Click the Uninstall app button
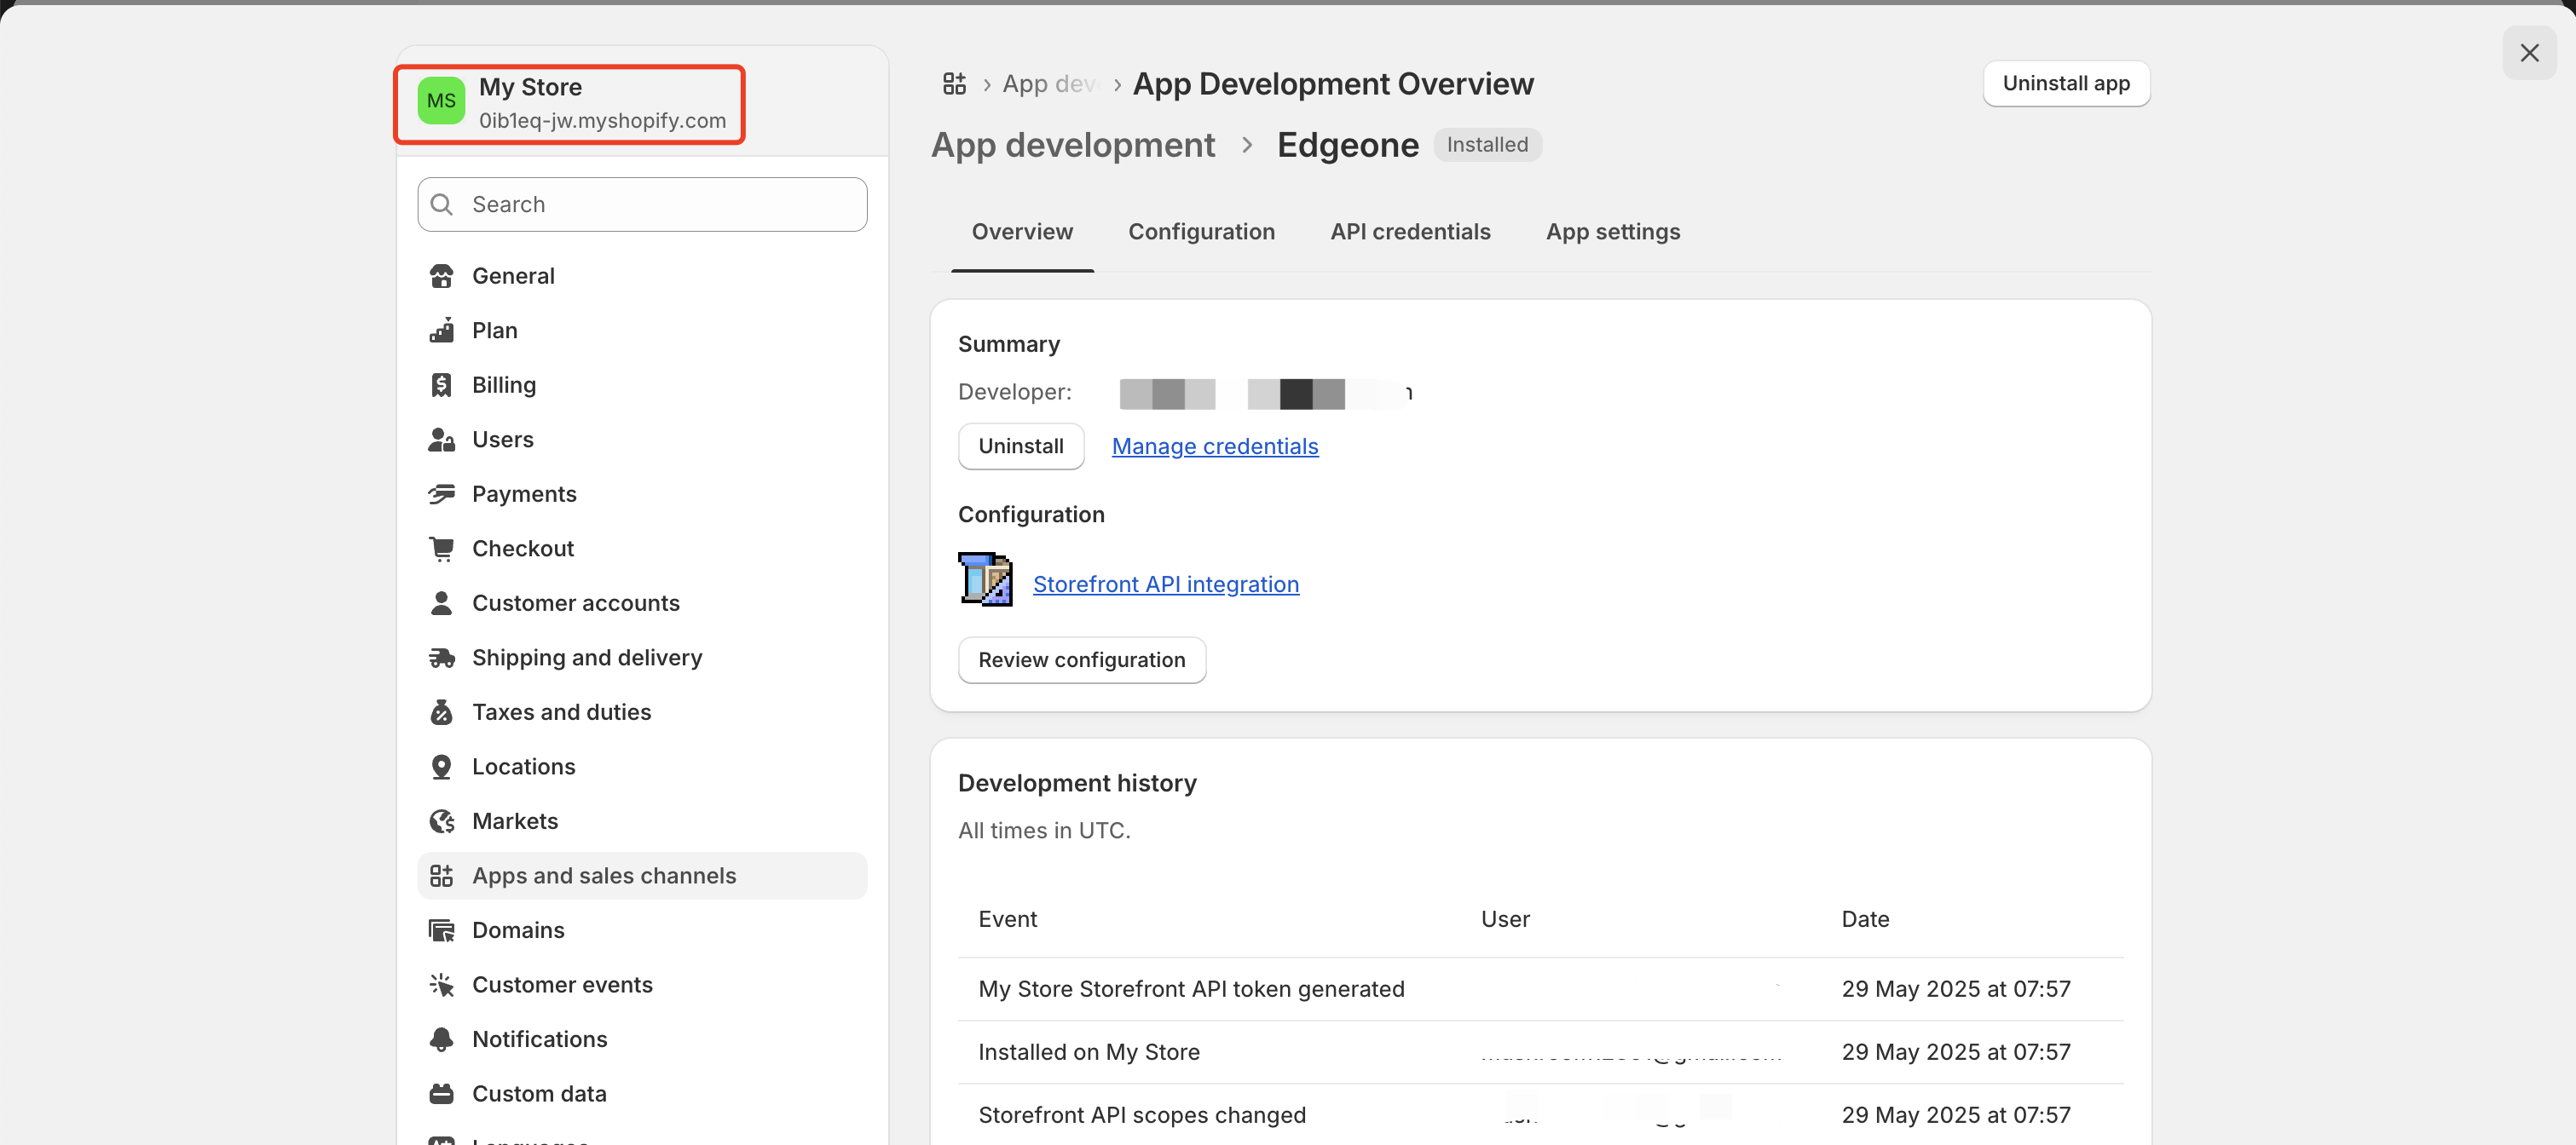This screenshot has width=2576, height=1145. tap(2065, 84)
